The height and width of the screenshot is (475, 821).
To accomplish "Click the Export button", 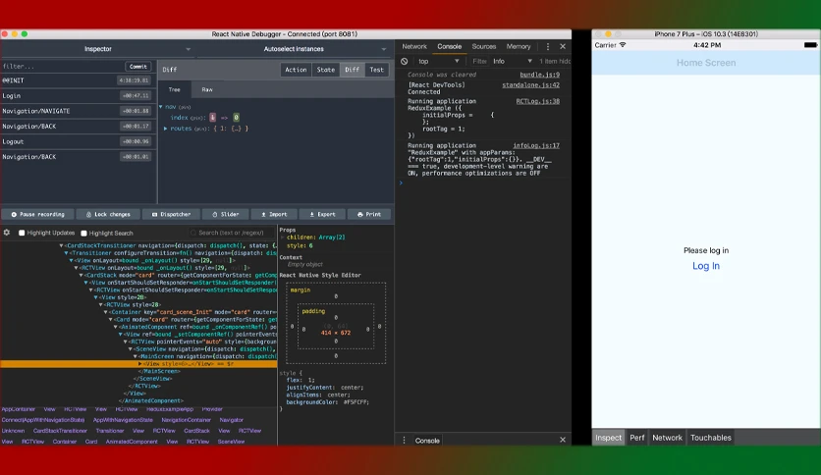I will 322,215.
